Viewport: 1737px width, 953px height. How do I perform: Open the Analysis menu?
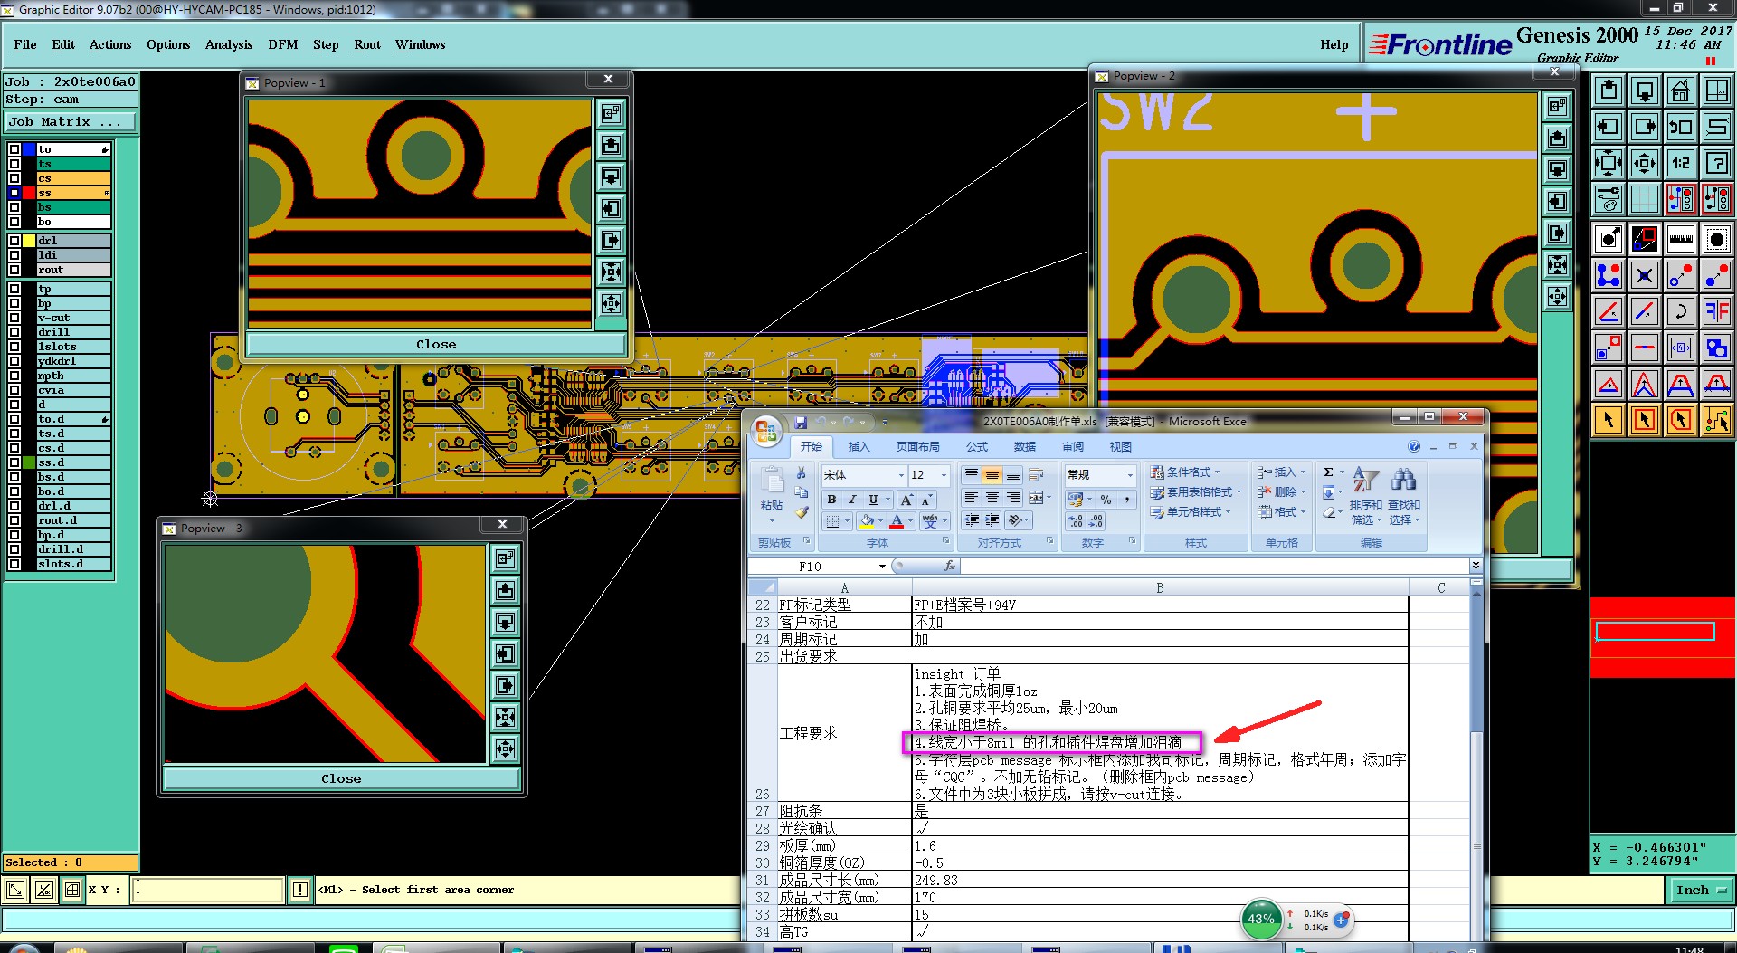point(228,44)
